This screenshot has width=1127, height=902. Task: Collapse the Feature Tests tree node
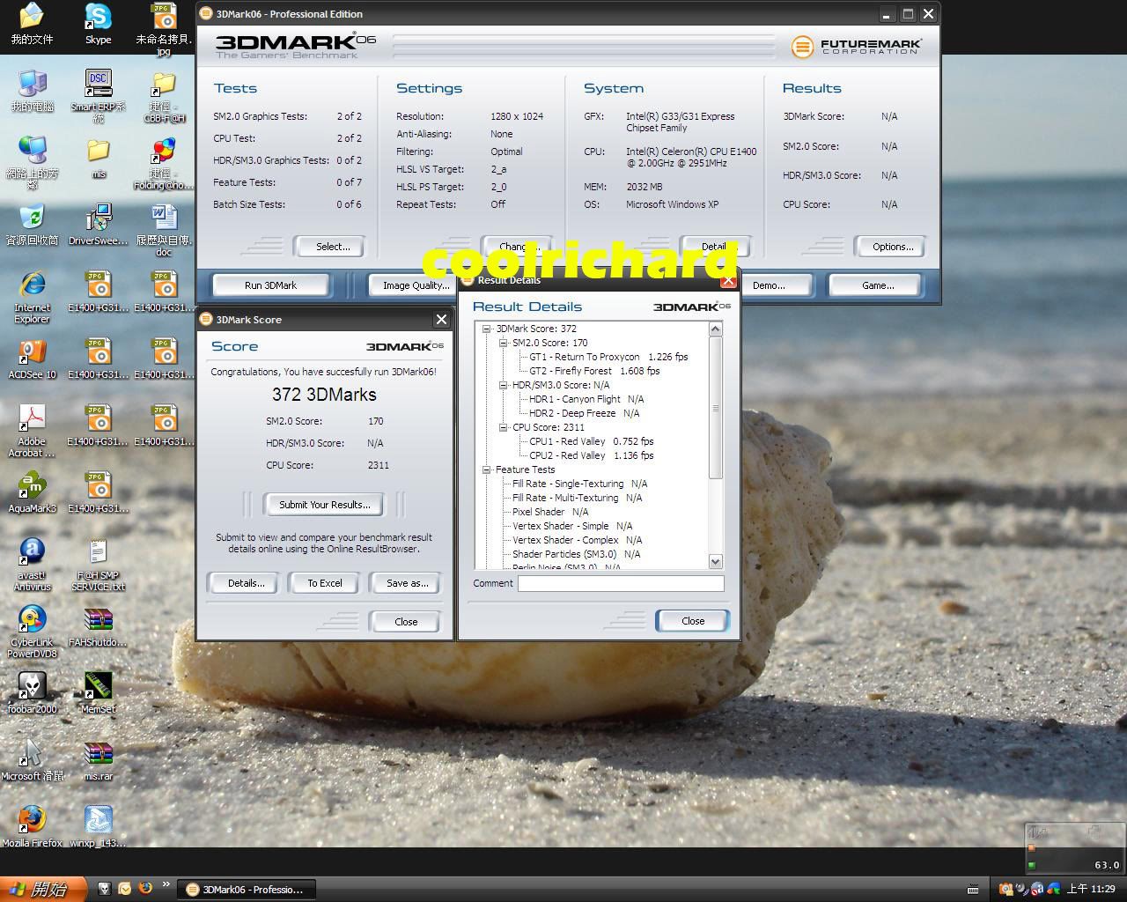click(x=486, y=469)
